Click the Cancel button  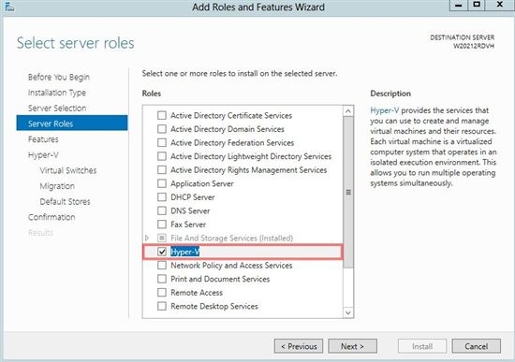(477, 346)
